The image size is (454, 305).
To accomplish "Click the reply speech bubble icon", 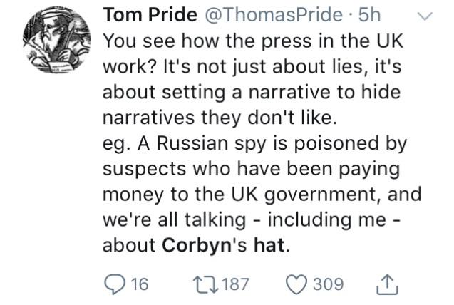I will coord(115,284).
